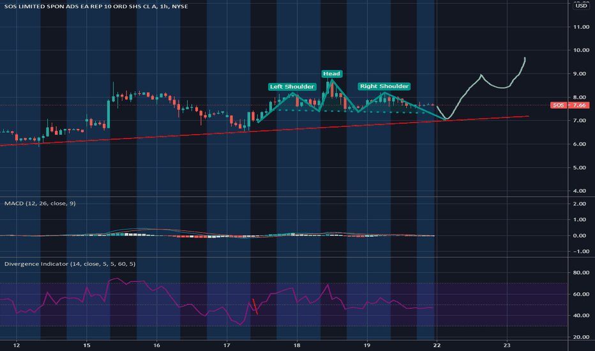Screen dimensions: 595x351
Task: Click date "23" on the time axis
Action: [x=507, y=345]
